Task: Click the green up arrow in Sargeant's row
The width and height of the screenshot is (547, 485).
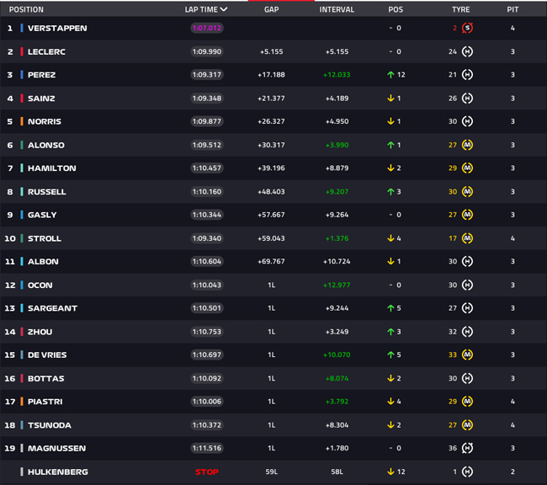Action: pyautogui.click(x=390, y=308)
